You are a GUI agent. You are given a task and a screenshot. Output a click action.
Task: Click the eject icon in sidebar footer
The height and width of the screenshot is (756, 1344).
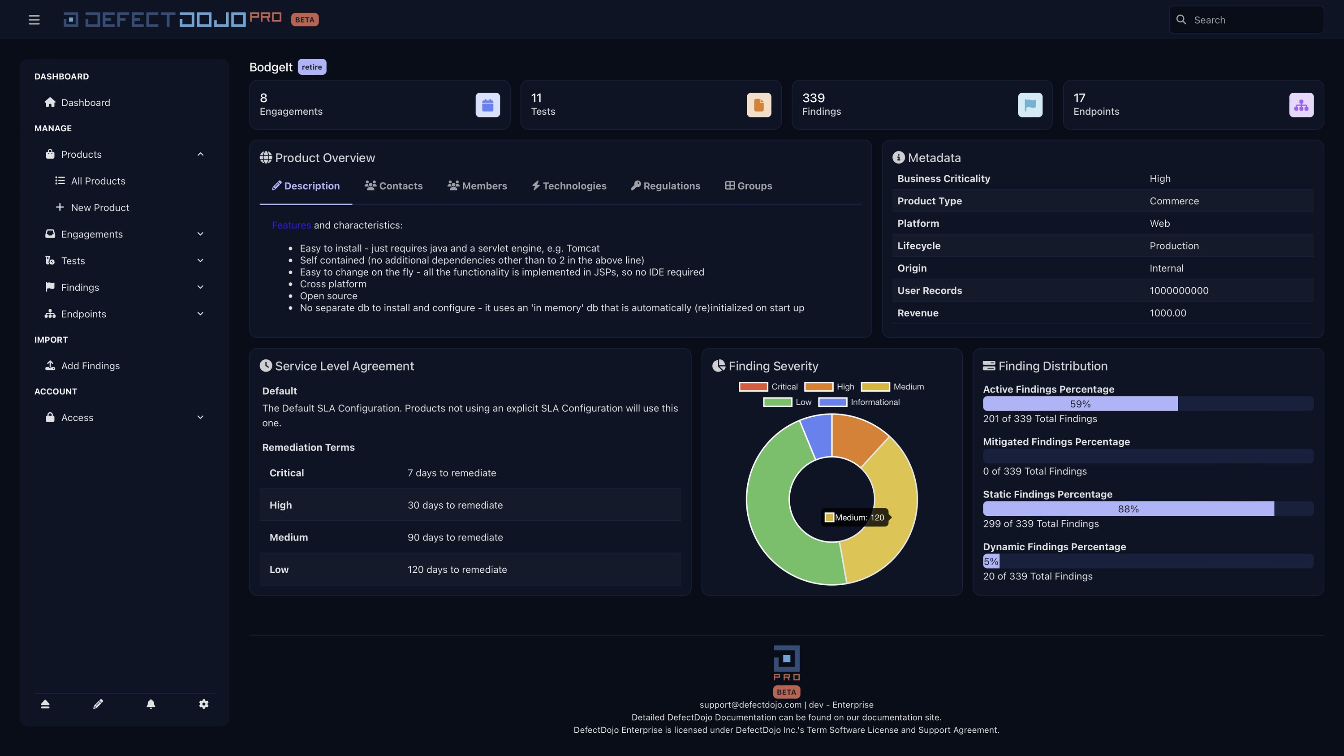click(x=45, y=704)
